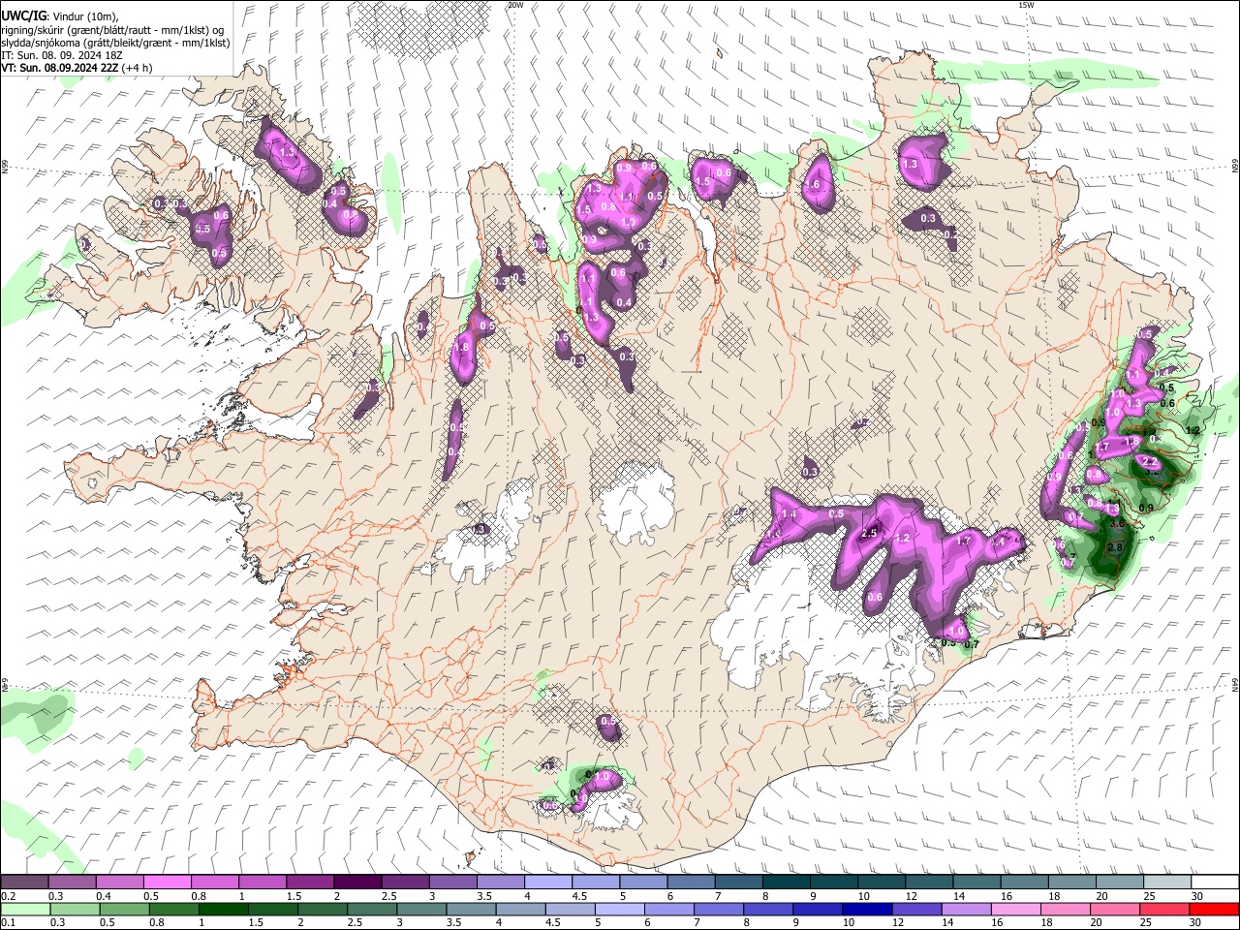The image size is (1240, 930).
Task: Click the '15W' longitude label
Action: click(1027, 5)
